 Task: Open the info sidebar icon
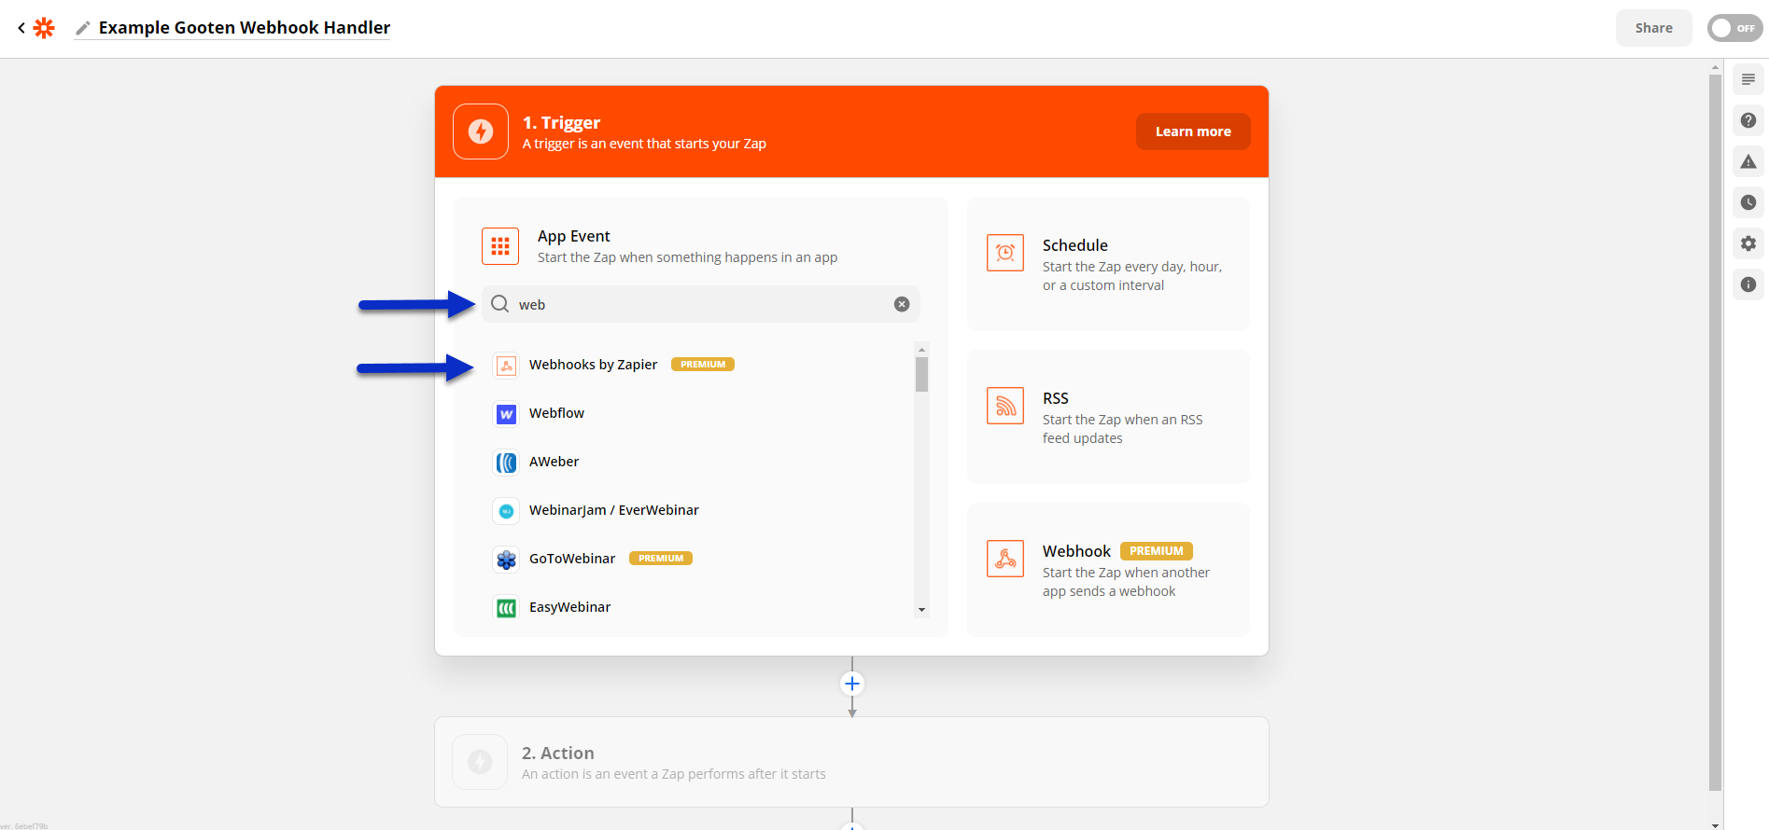(1748, 284)
